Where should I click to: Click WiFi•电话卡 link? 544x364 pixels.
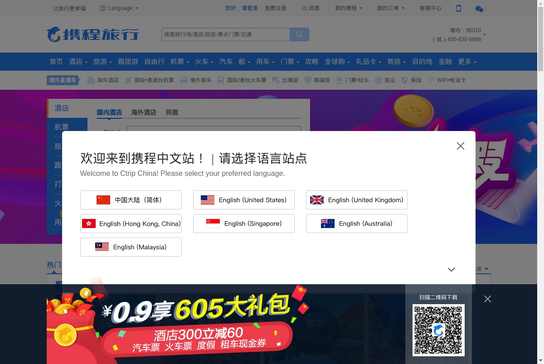[x=447, y=80]
